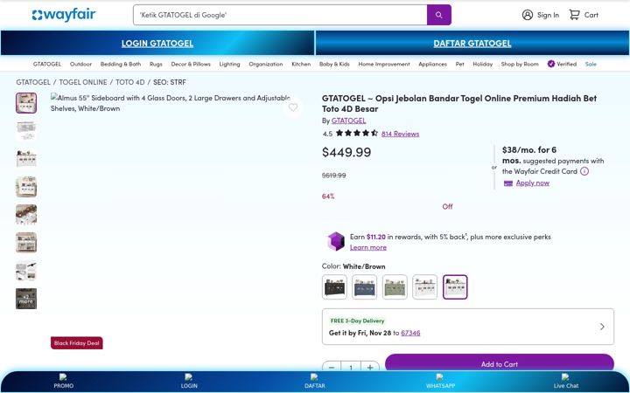This screenshot has height=393, width=630.
Task: Click GTATOGEL breadcrumb link
Action: [x=33, y=82]
